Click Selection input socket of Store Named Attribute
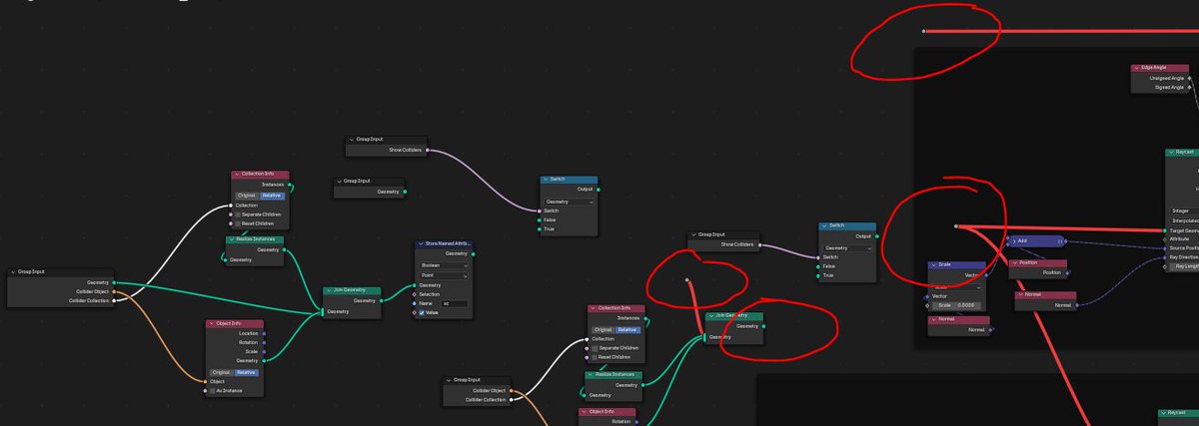Viewport: 1199px width, 426px height. click(x=414, y=294)
